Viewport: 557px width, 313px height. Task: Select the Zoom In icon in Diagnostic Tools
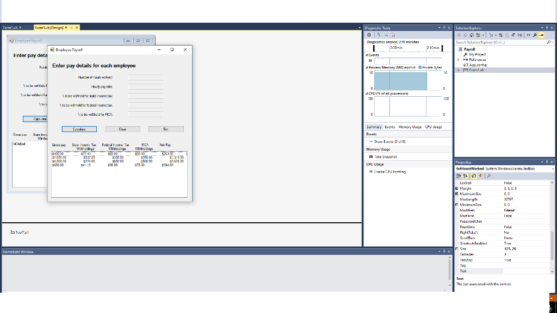coord(379,35)
